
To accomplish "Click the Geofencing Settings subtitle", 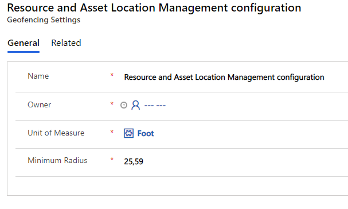I will tap(44, 20).
